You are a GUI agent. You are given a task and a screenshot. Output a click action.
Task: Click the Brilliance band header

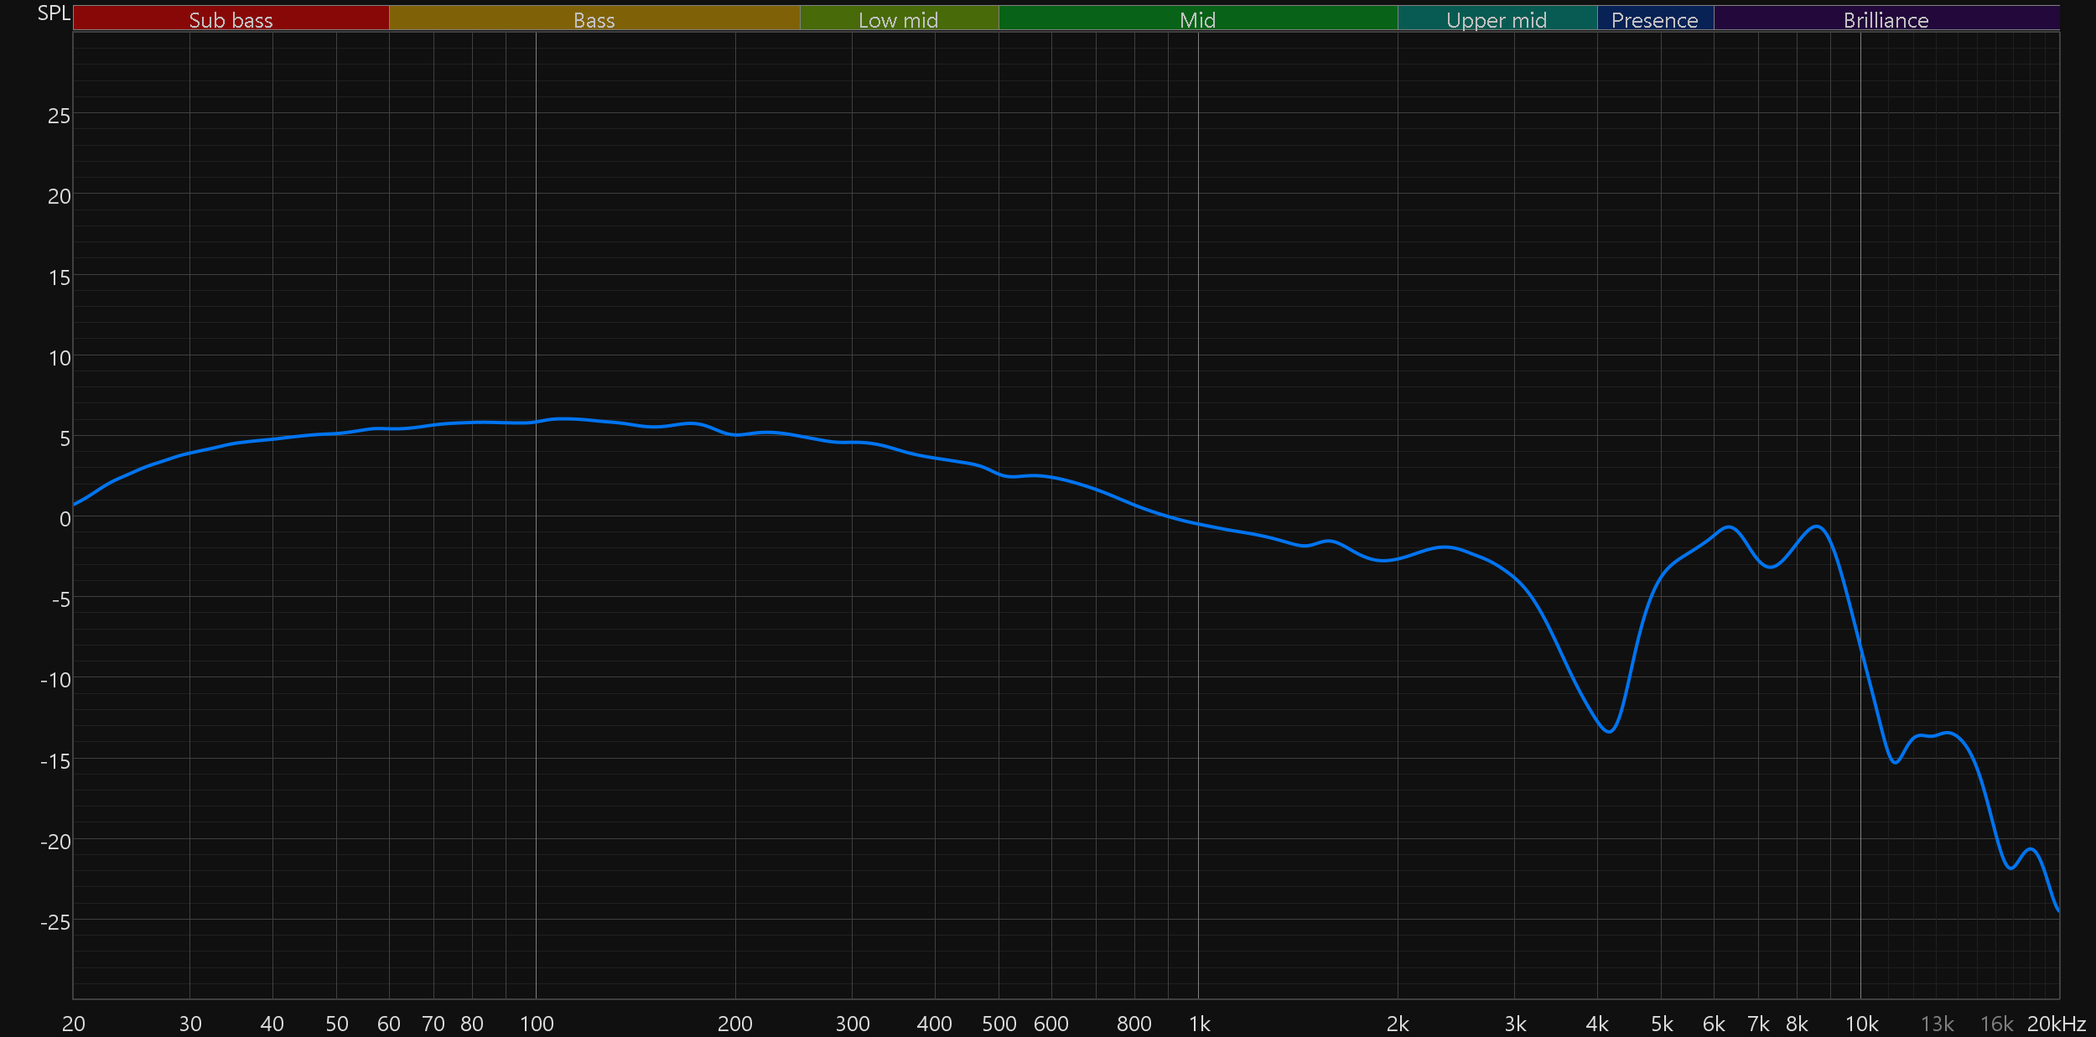[1886, 19]
